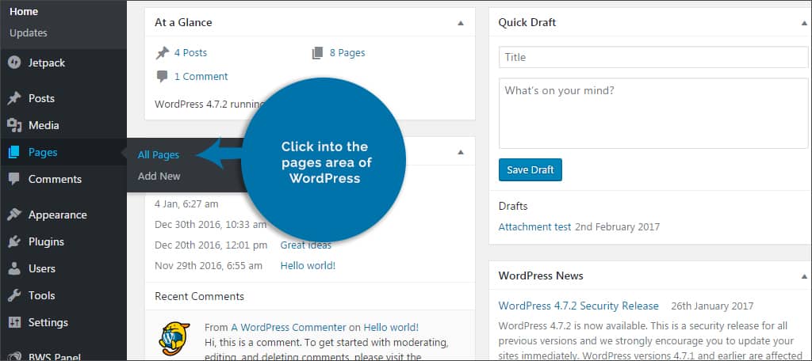Image resolution: width=812 pixels, height=361 pixels.
Task: Open the Hello world! post in Activity
Action: click(x=308, y=266)
